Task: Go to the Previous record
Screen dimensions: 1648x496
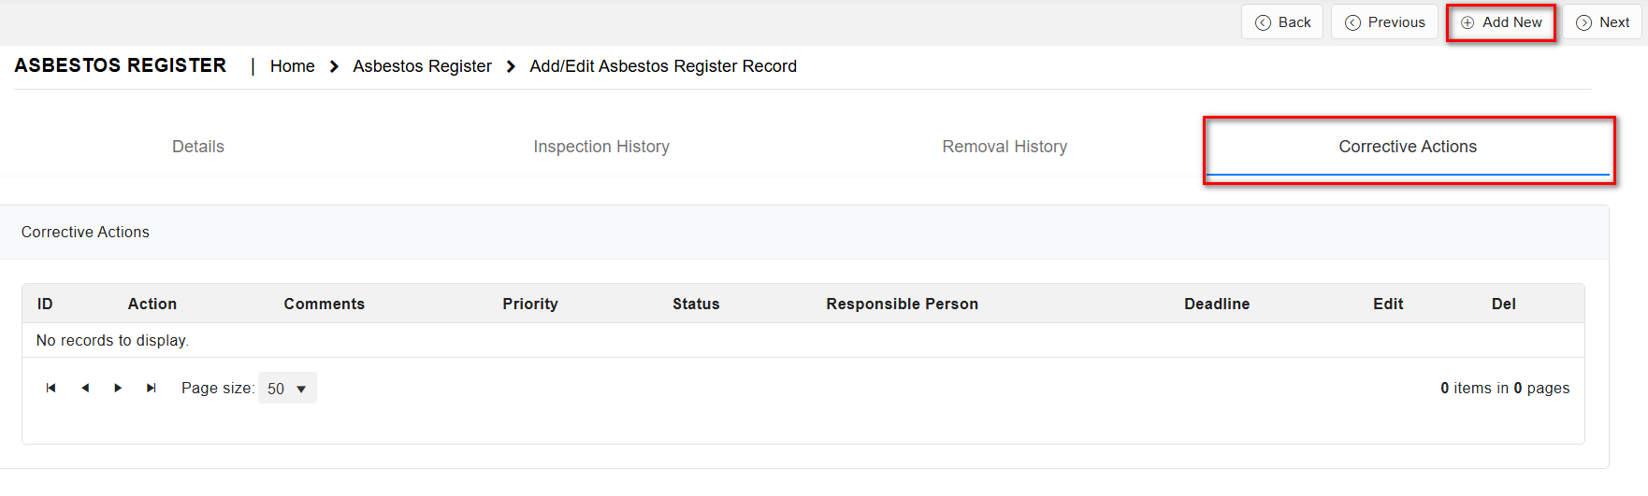Action: tap(1384, 22)
